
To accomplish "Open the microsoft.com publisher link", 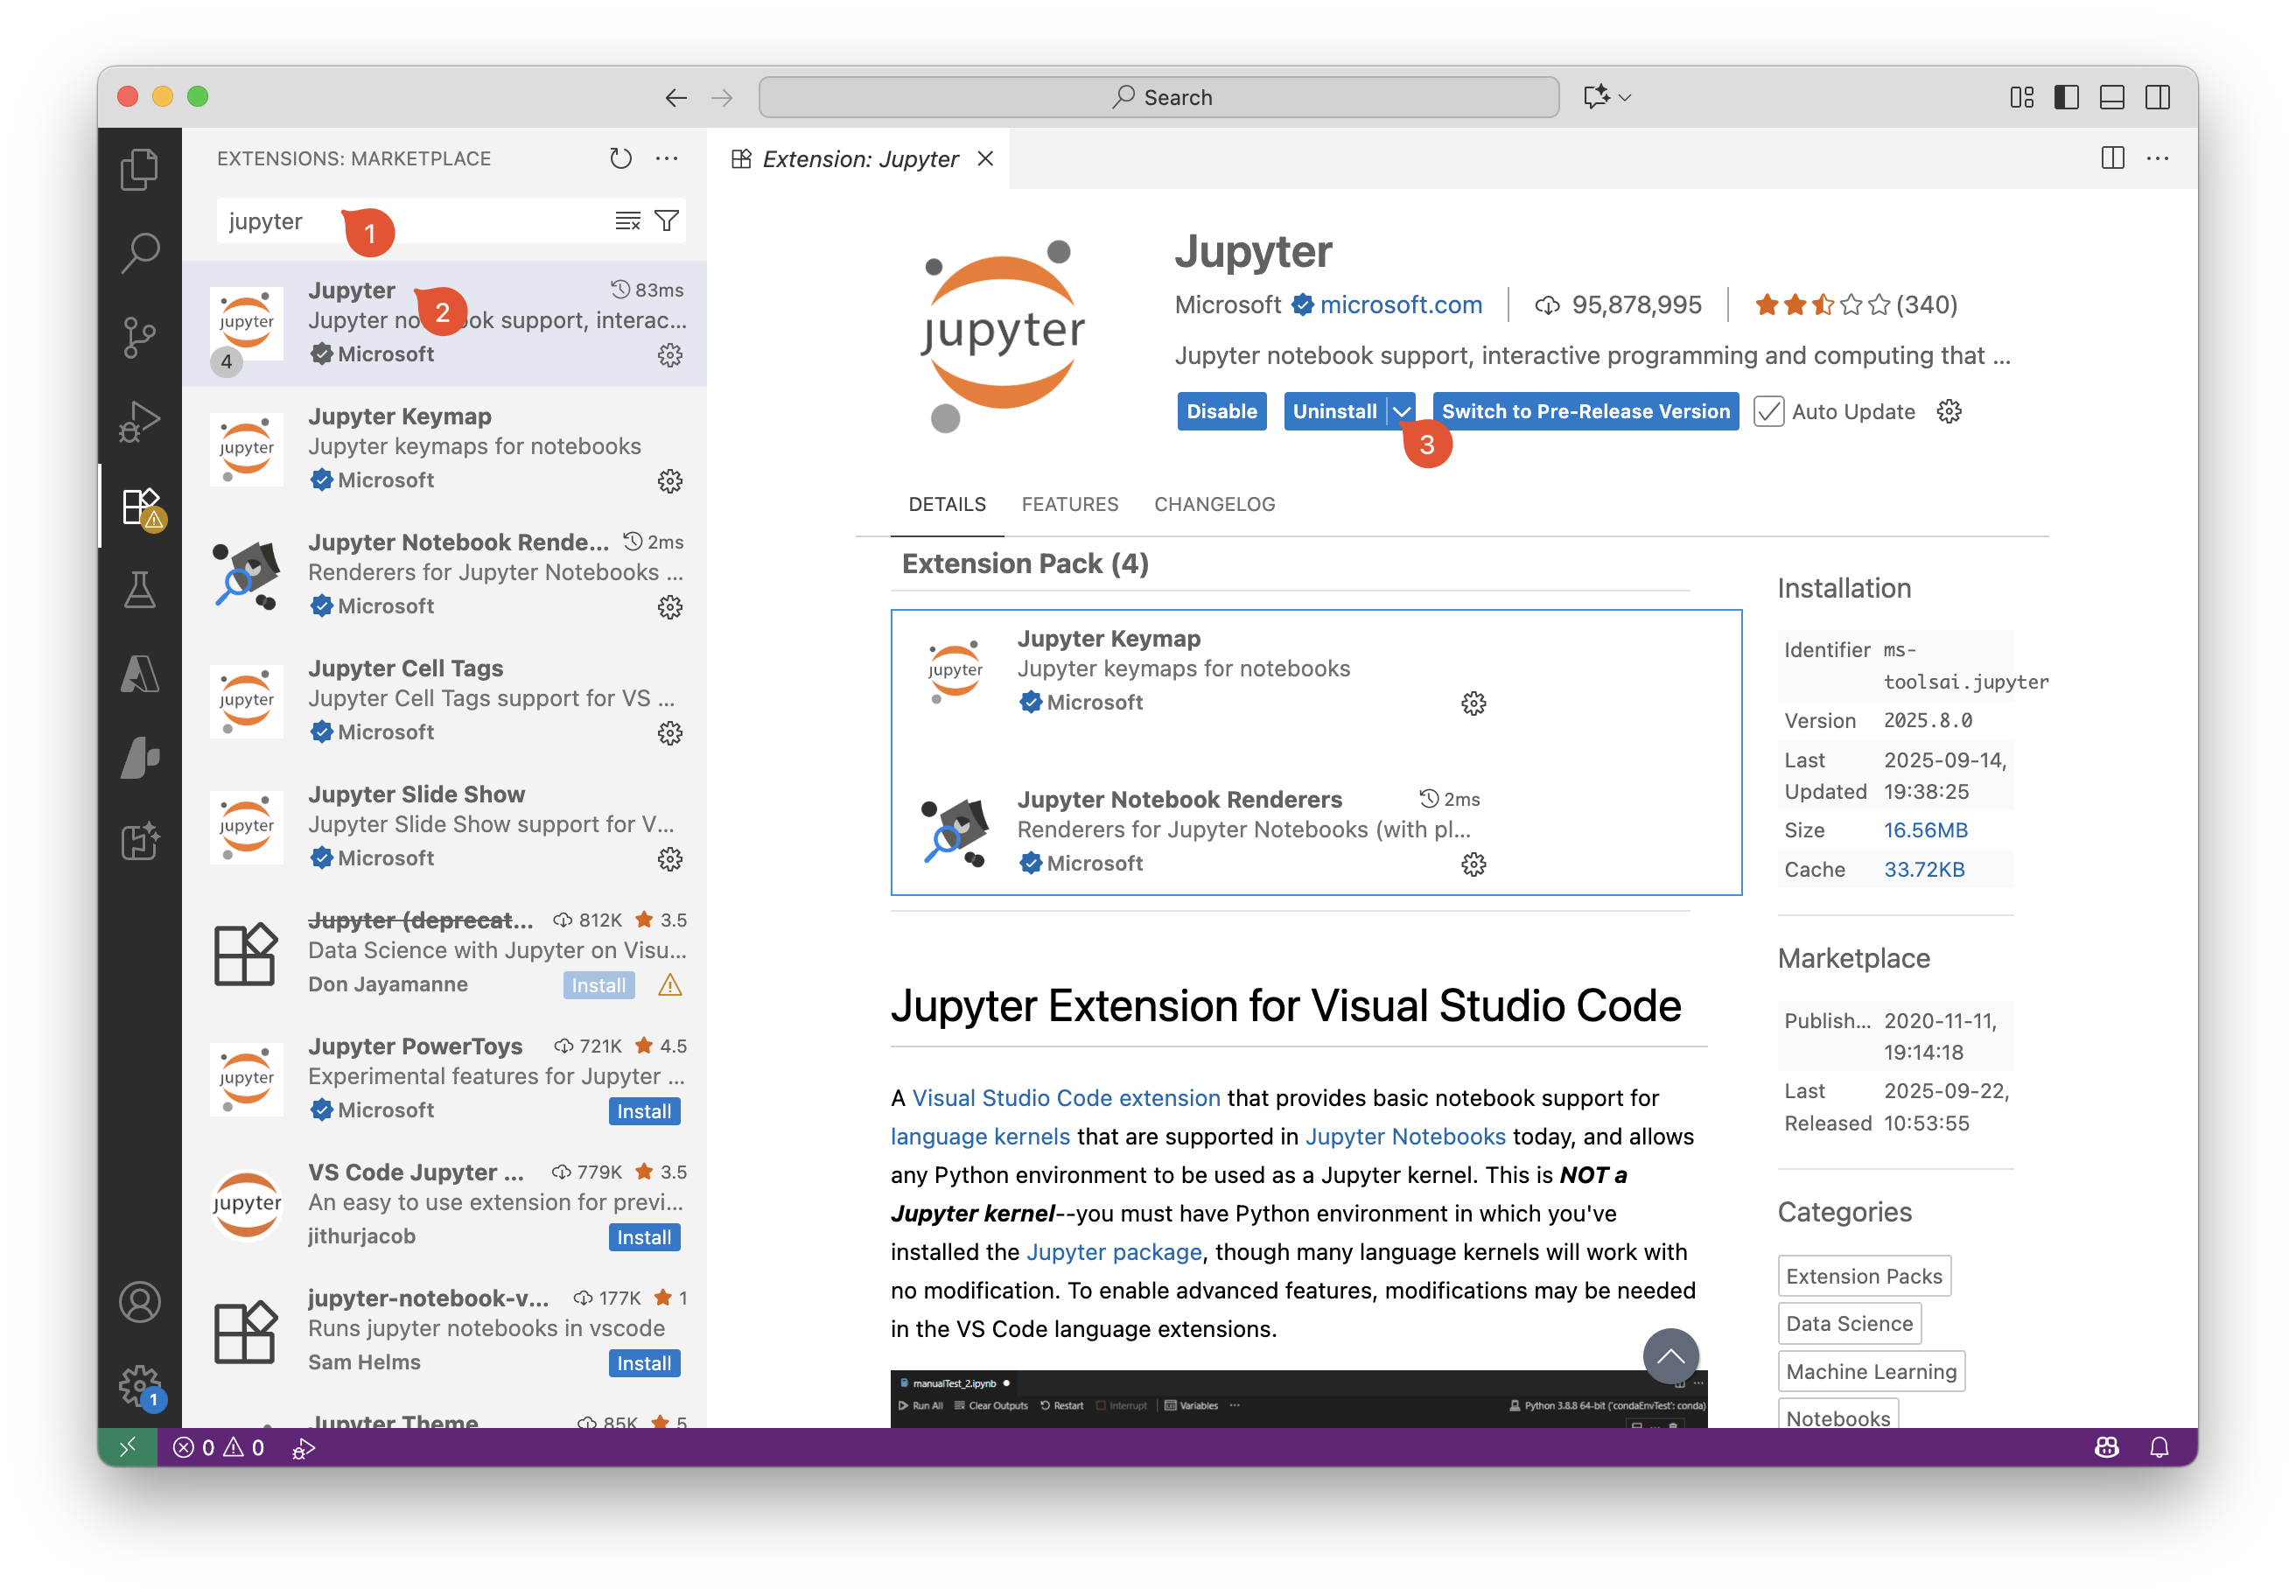I will tap(1400, 305).
